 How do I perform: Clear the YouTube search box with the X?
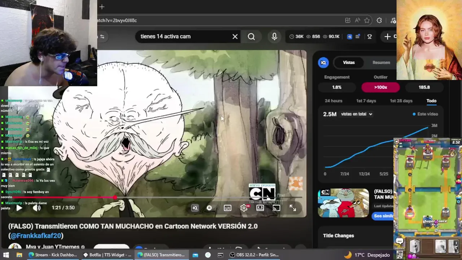click(x=235, y=36)
